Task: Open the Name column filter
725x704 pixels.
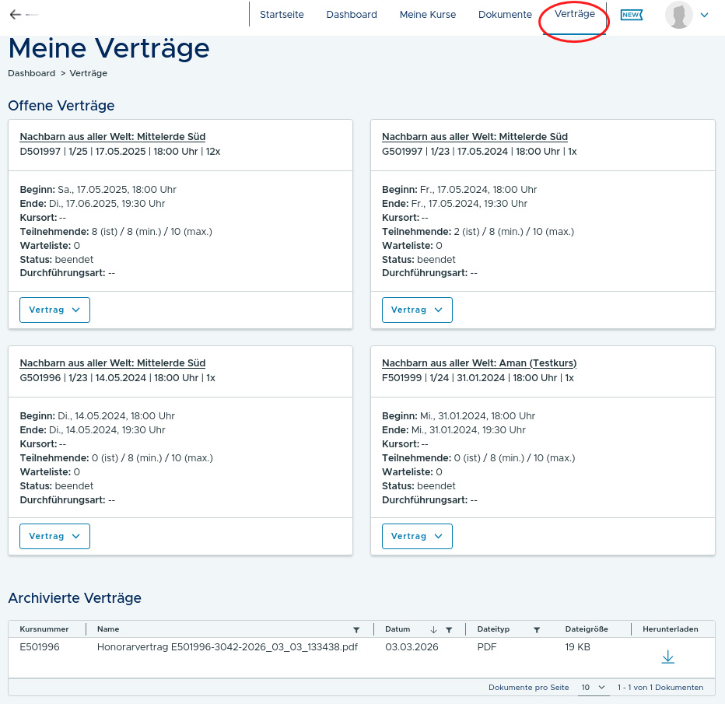Action: tap(356, 629)
